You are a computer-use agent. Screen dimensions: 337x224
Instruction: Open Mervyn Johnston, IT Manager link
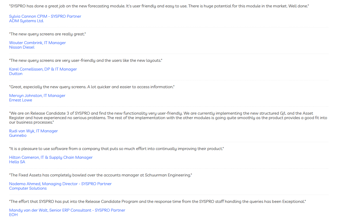pos(37,96)
